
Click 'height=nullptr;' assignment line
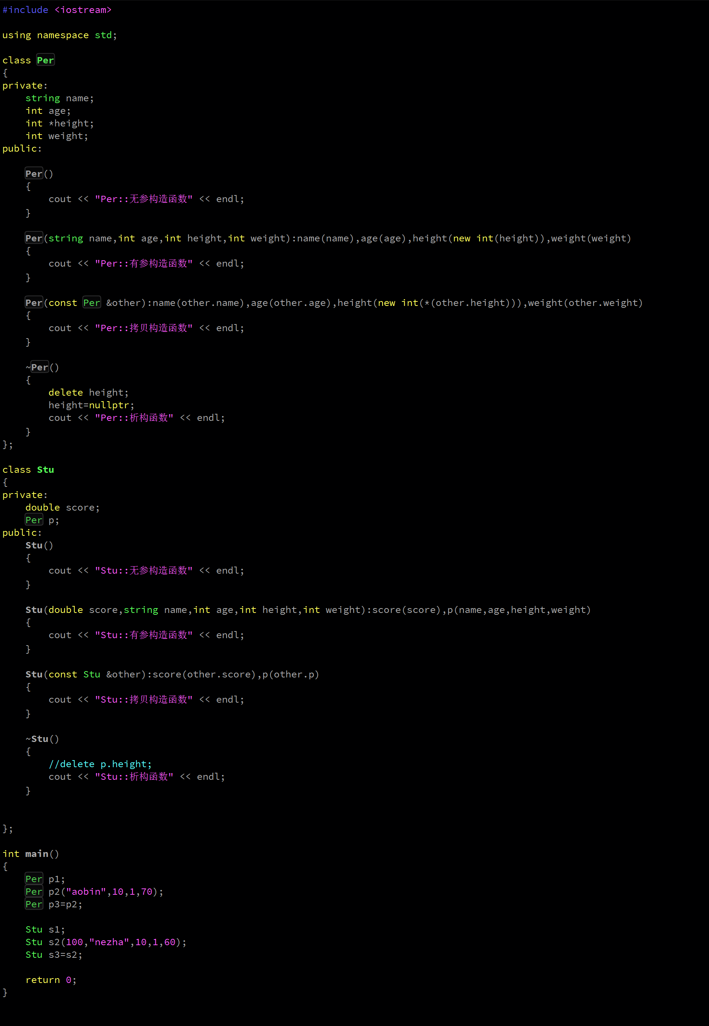pos(91,405)
